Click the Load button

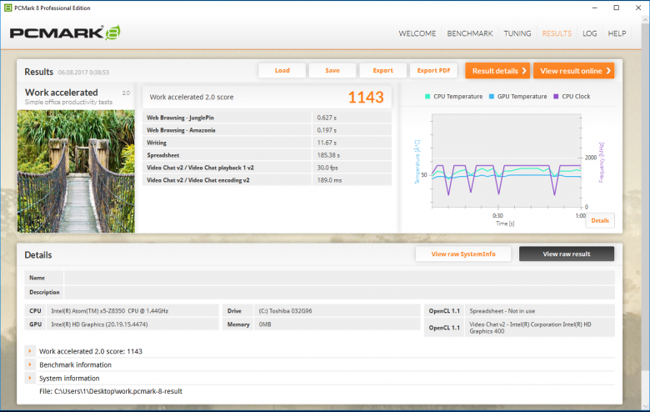282,71
